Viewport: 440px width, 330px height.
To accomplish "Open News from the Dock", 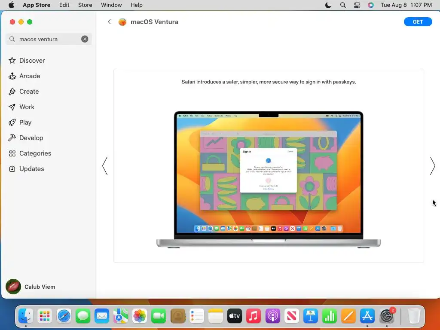I will [x=292, y=316].
